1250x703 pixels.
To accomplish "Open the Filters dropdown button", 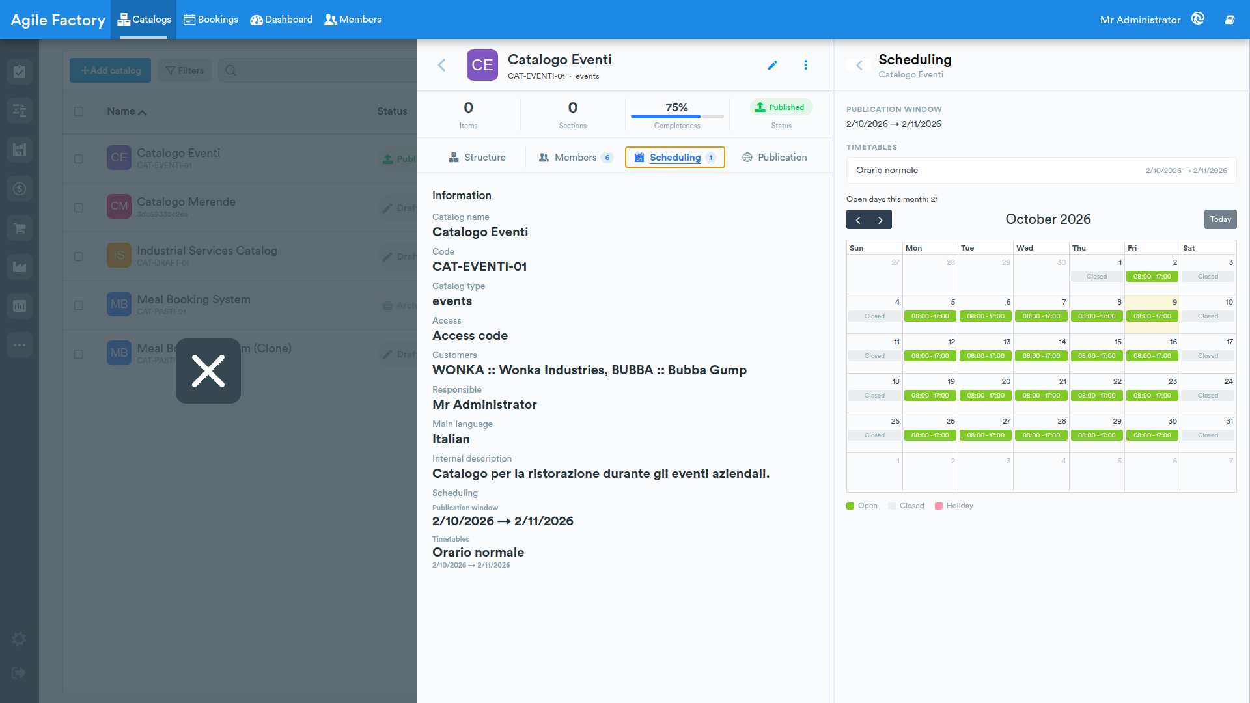I will 185,70.
